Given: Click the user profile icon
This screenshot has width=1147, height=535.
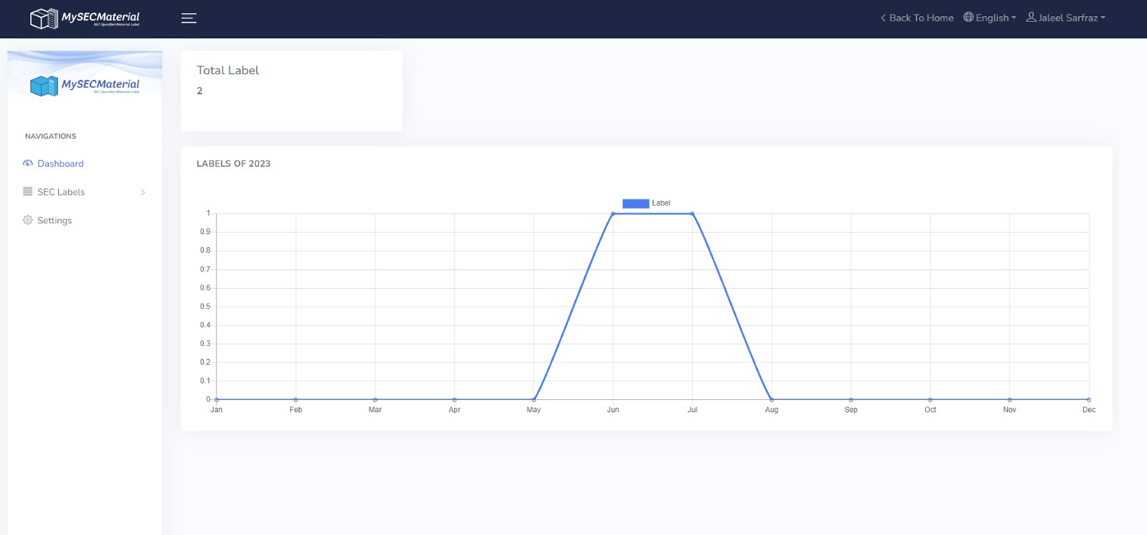Looking at the screenshot, I should pyautogui.click(x=1031, y=18).
